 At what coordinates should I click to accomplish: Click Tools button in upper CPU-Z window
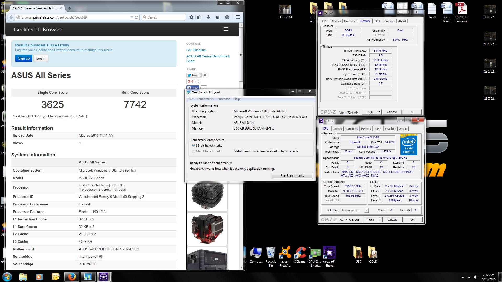[x=370, y=112]
